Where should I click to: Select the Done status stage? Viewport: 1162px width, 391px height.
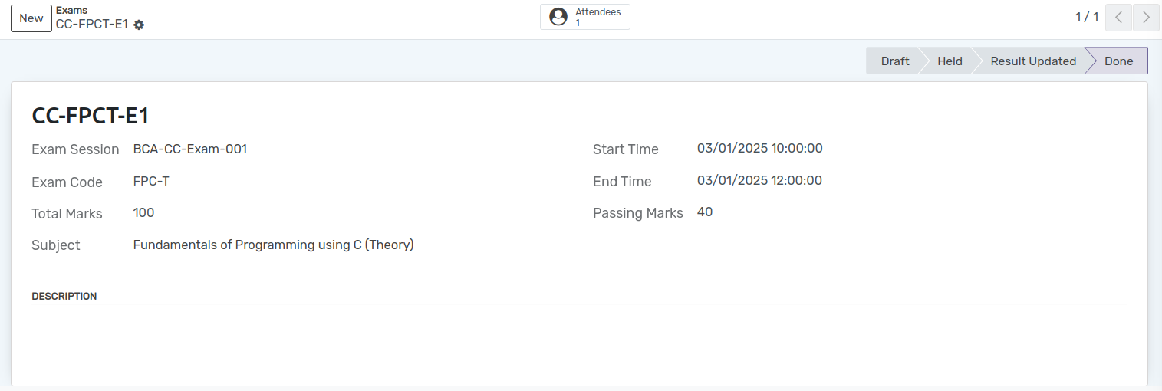point(1118,61)
